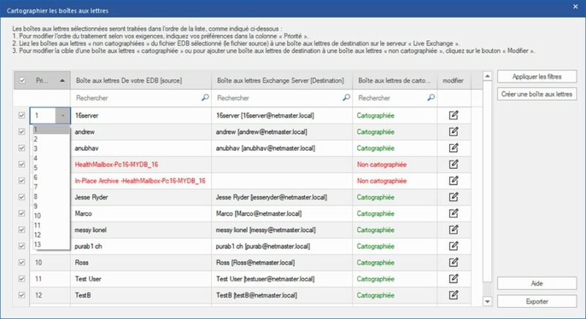Click modify icon for anubhav mailbox
Image resolution: width=586 pixels, height=319 pixels.
coord(453,148)
